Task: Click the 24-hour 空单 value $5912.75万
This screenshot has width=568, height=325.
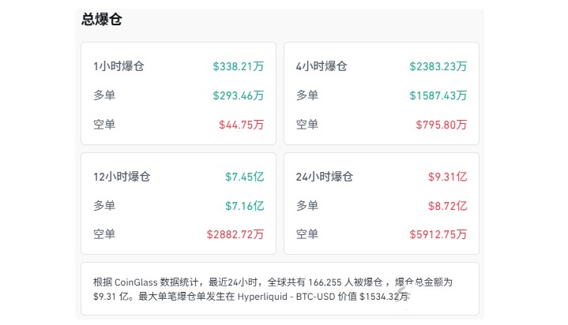Action: (438, 234)
